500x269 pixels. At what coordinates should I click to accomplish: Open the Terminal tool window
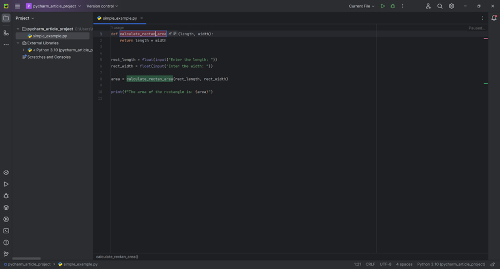click(6, 231)
